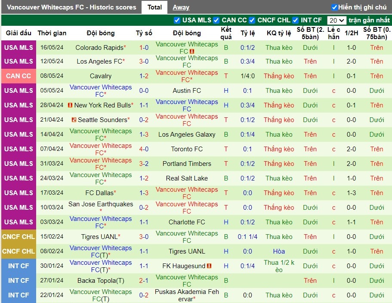Switch to the Away tab

[181, 7]
